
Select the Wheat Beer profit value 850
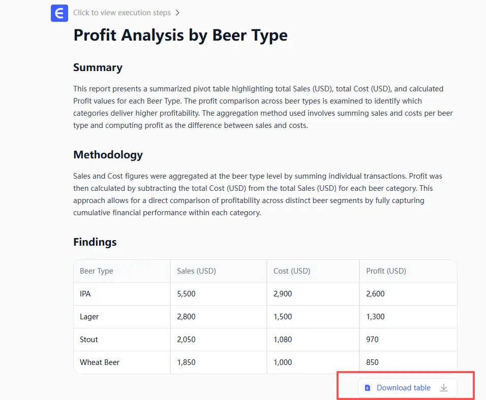pyautogui.click(x=373, y=362)
